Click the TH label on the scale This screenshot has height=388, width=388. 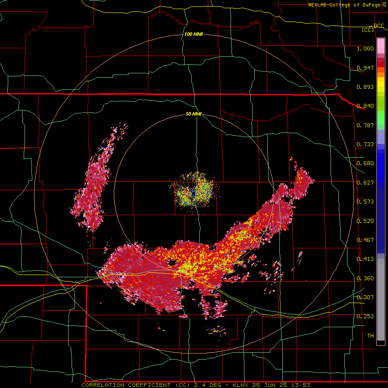(x=370, y=336)
